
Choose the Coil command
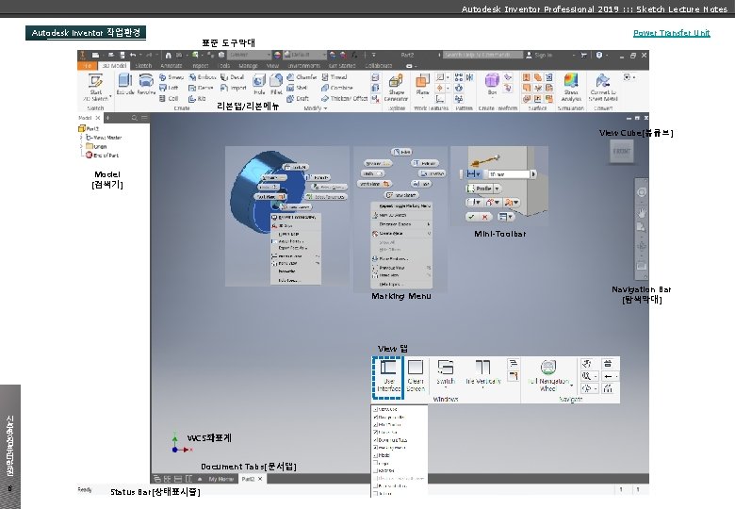pos(169,98)
